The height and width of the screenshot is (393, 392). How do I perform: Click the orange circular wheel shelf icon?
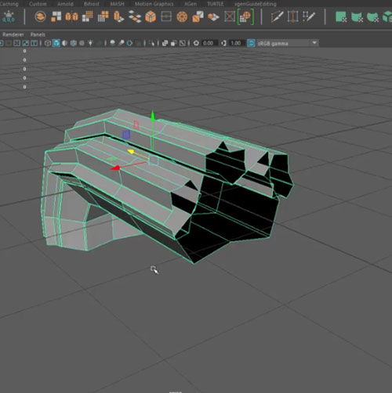click(182, 16)
